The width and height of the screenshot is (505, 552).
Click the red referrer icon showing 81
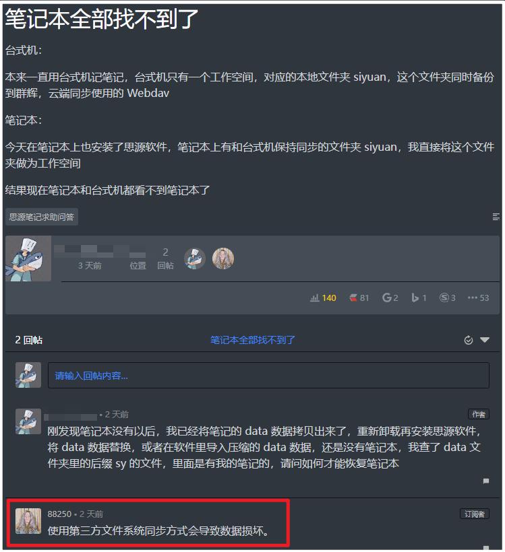(x=353, y=298)
